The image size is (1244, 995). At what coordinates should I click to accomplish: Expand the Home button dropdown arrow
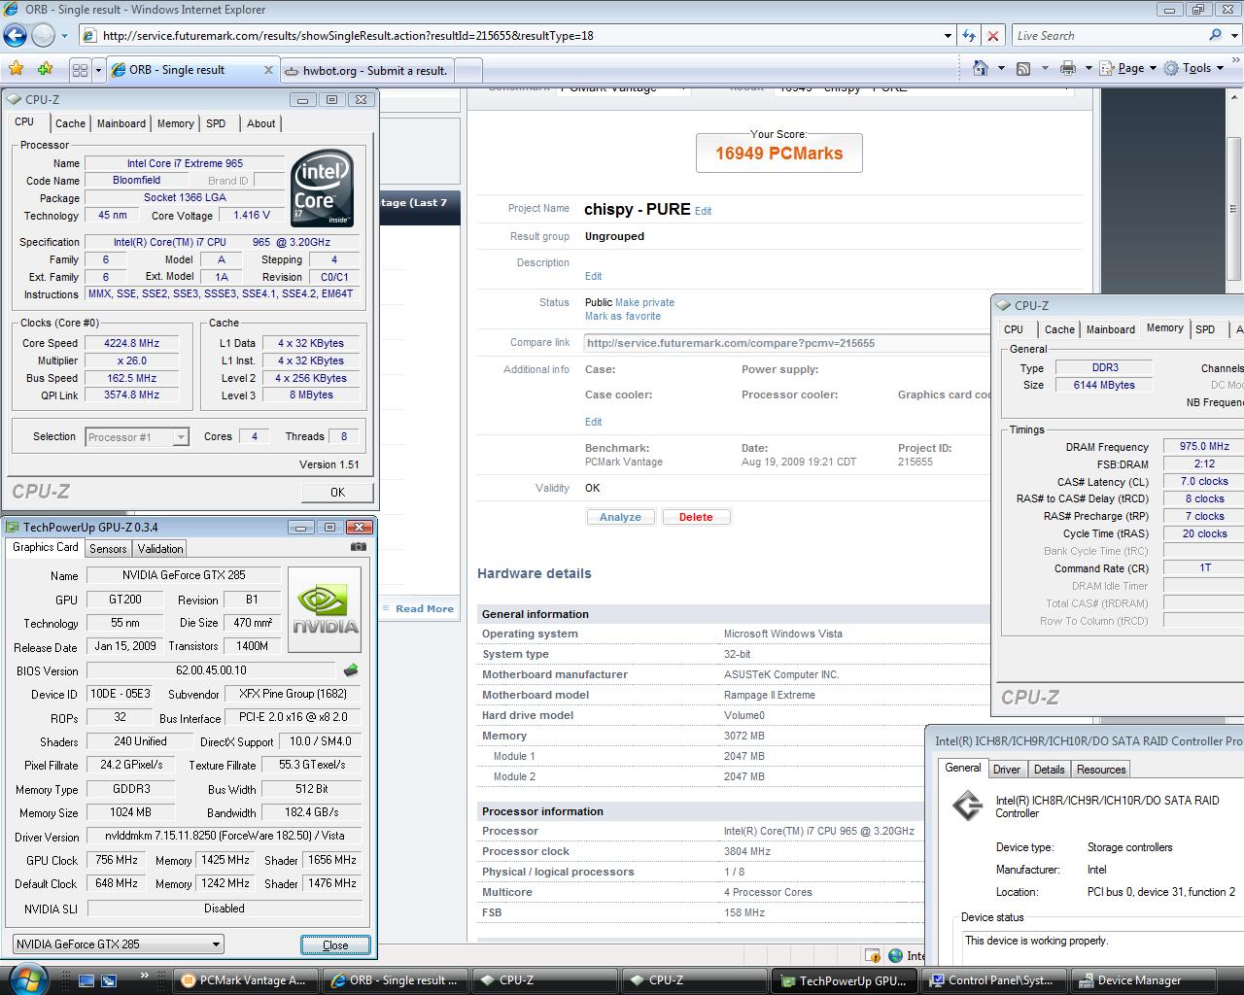[x=1001, y=68]
